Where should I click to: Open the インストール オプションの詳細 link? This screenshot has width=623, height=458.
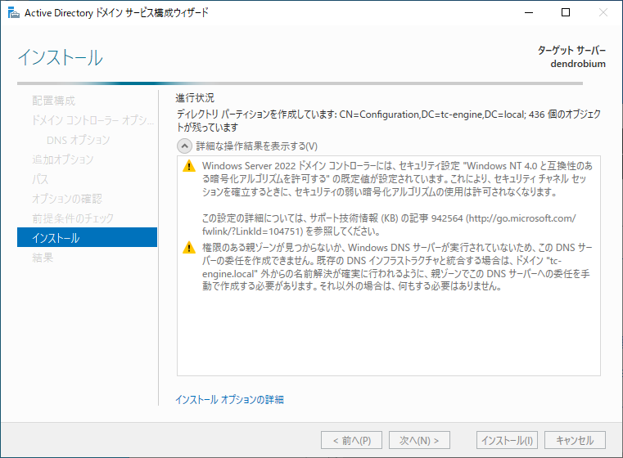pyautogui.click(x=230, y=399)
